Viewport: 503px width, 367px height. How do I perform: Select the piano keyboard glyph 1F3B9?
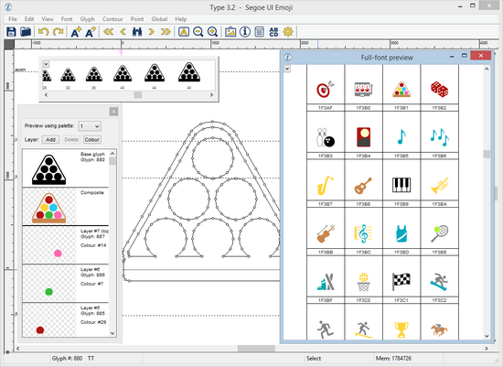pyautogui.click(x=401, y=184)
